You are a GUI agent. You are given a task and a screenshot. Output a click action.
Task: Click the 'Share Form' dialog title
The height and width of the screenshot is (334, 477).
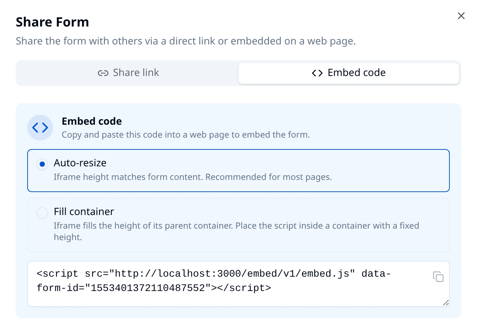pyautogui.click(x=52, y=22)
